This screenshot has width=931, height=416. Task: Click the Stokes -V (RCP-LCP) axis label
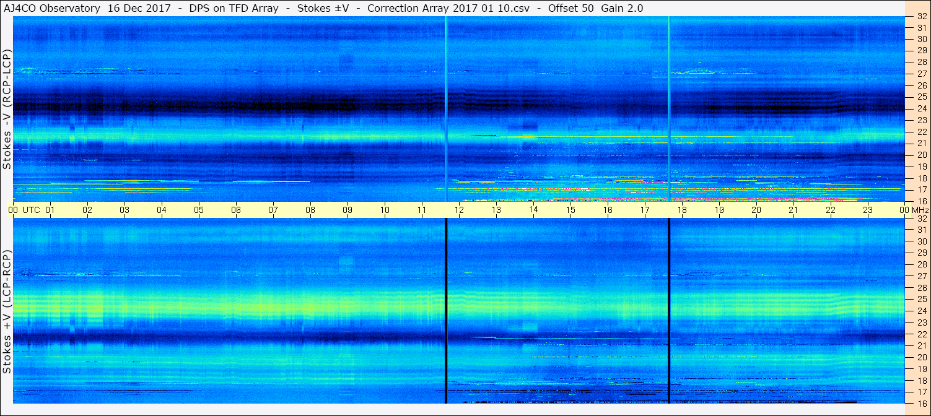(7, 110)
